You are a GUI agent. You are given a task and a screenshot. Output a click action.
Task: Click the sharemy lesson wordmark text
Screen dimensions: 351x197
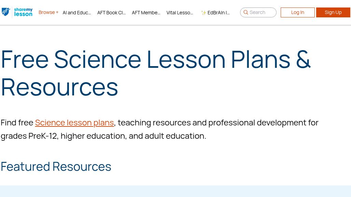click(x=23, y=12)
